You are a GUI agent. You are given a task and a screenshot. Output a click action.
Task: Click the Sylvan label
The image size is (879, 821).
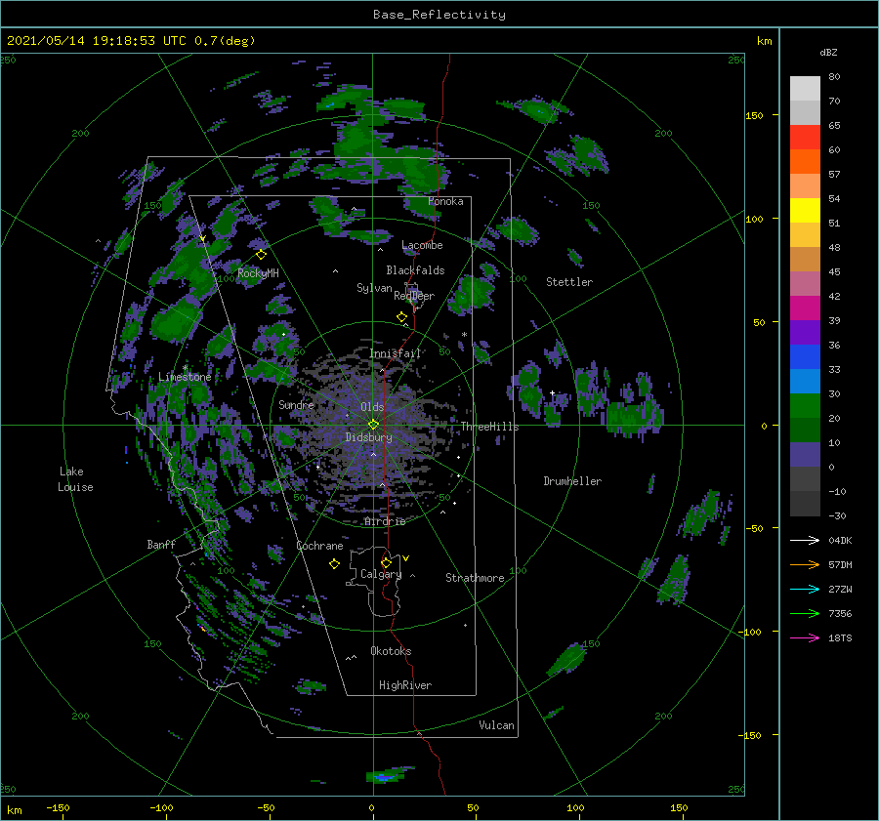click(x=374, y=288)
